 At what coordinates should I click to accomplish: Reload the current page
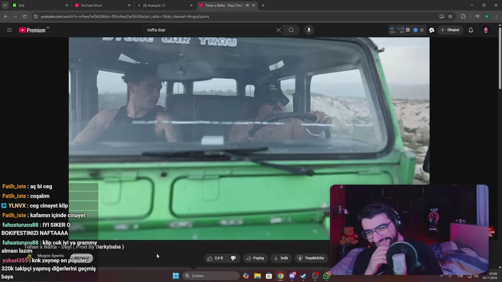pyautogui.click(x=24, y=16)
